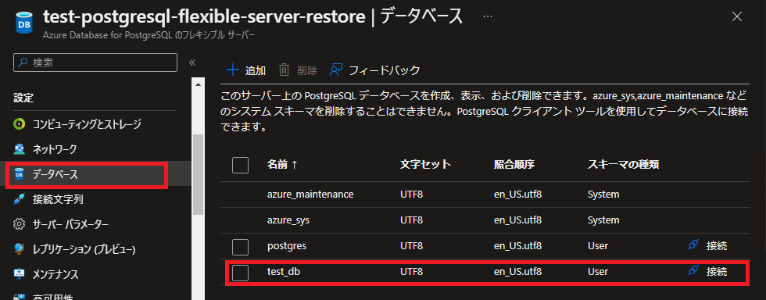Check the test_db database checkbox

click(x=241, y=273)
